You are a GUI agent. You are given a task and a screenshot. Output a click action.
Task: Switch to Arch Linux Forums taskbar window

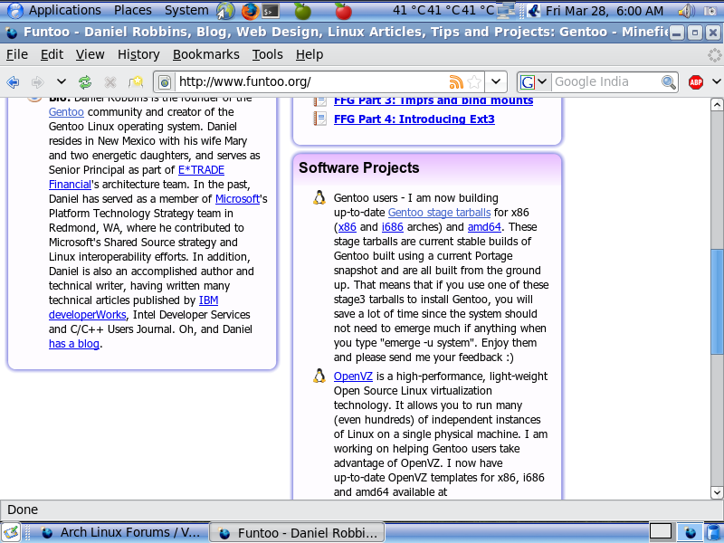coord(121,533)
